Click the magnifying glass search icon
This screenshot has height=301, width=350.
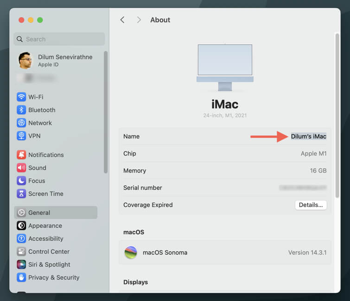click(19, 39)
